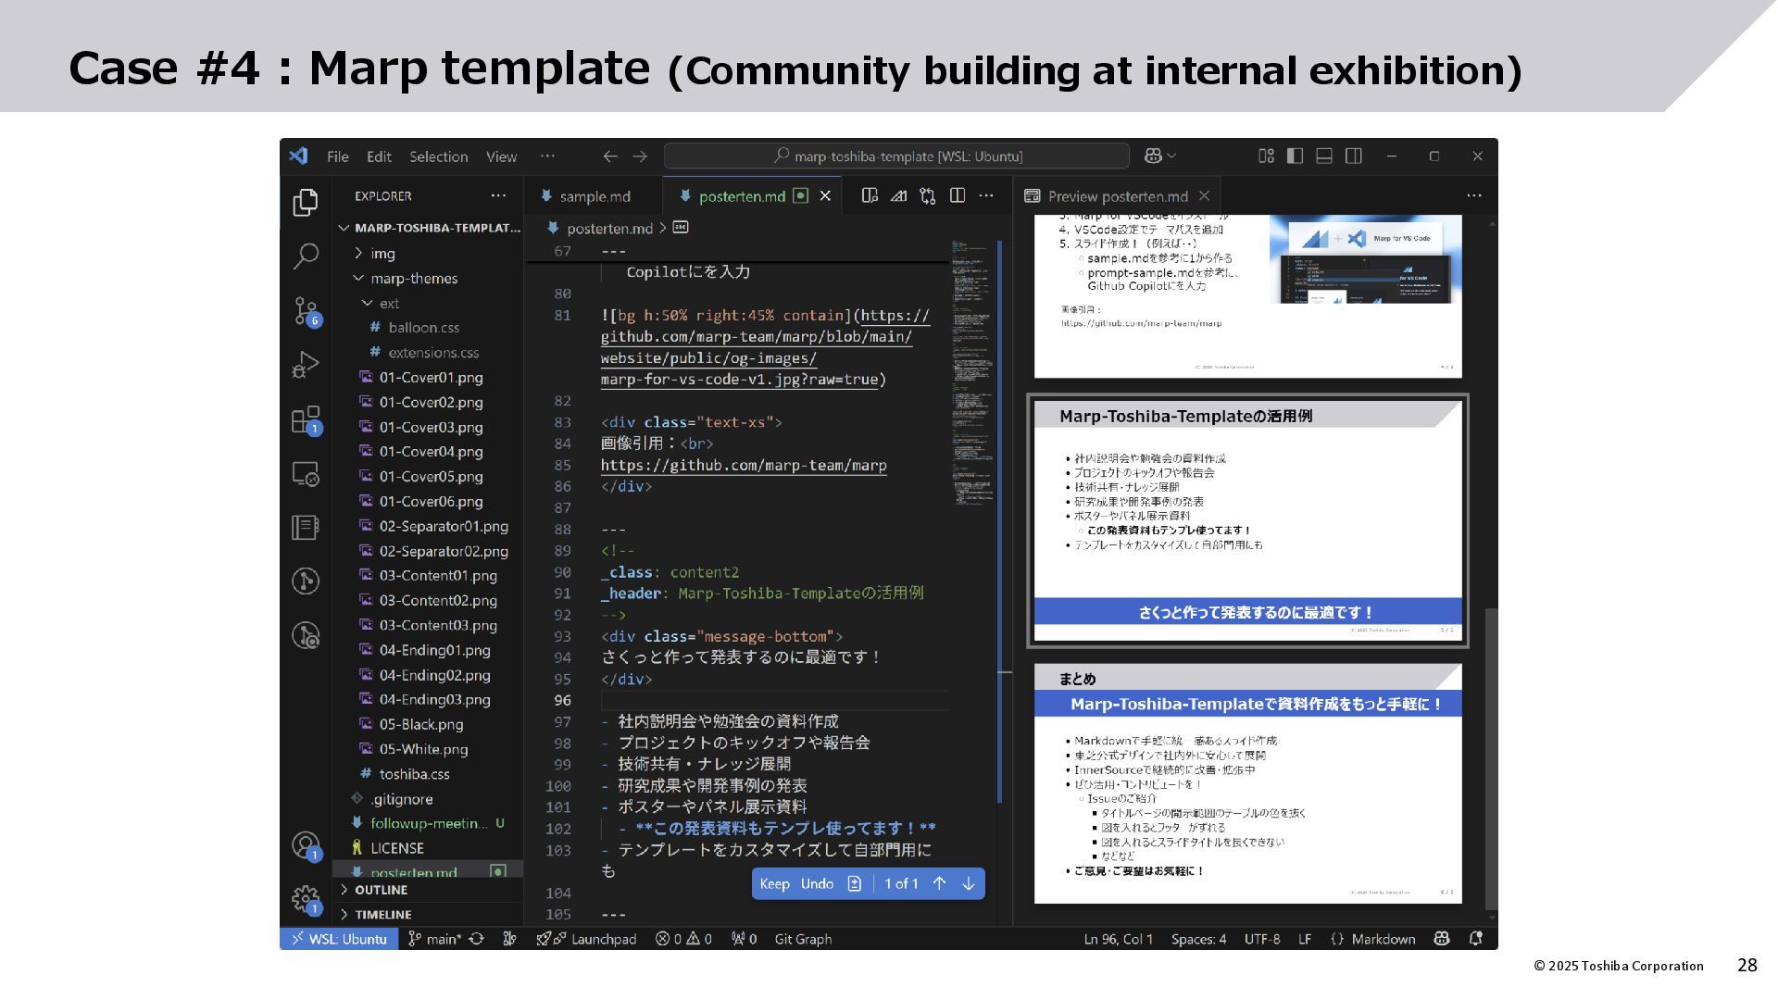Open Run and Debug view
Image resolution: width=1778 pixels, height=1000 pixels.
coord(306,365)
